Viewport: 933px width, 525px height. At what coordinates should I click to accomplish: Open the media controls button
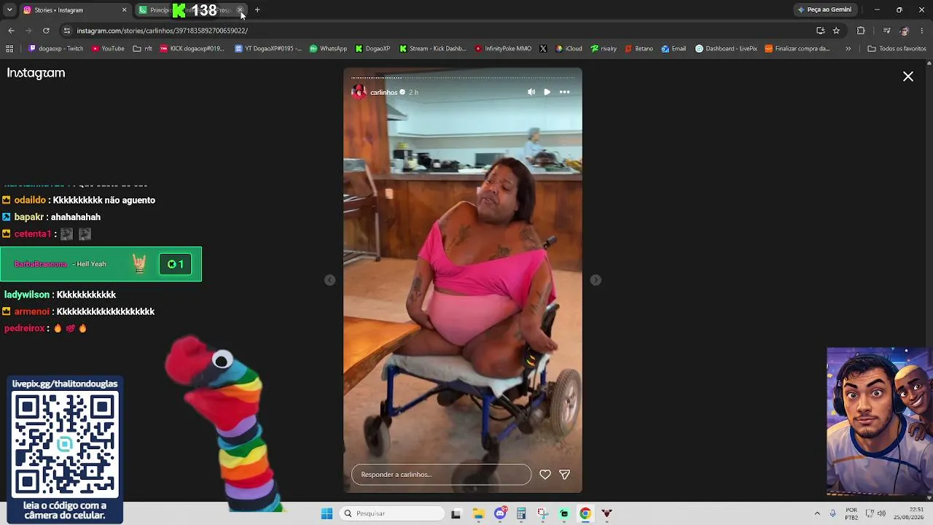886,31
